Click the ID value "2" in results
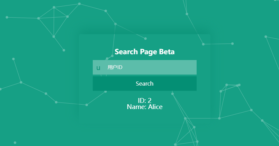The image size is (279, 146). (x=150, y=100)
